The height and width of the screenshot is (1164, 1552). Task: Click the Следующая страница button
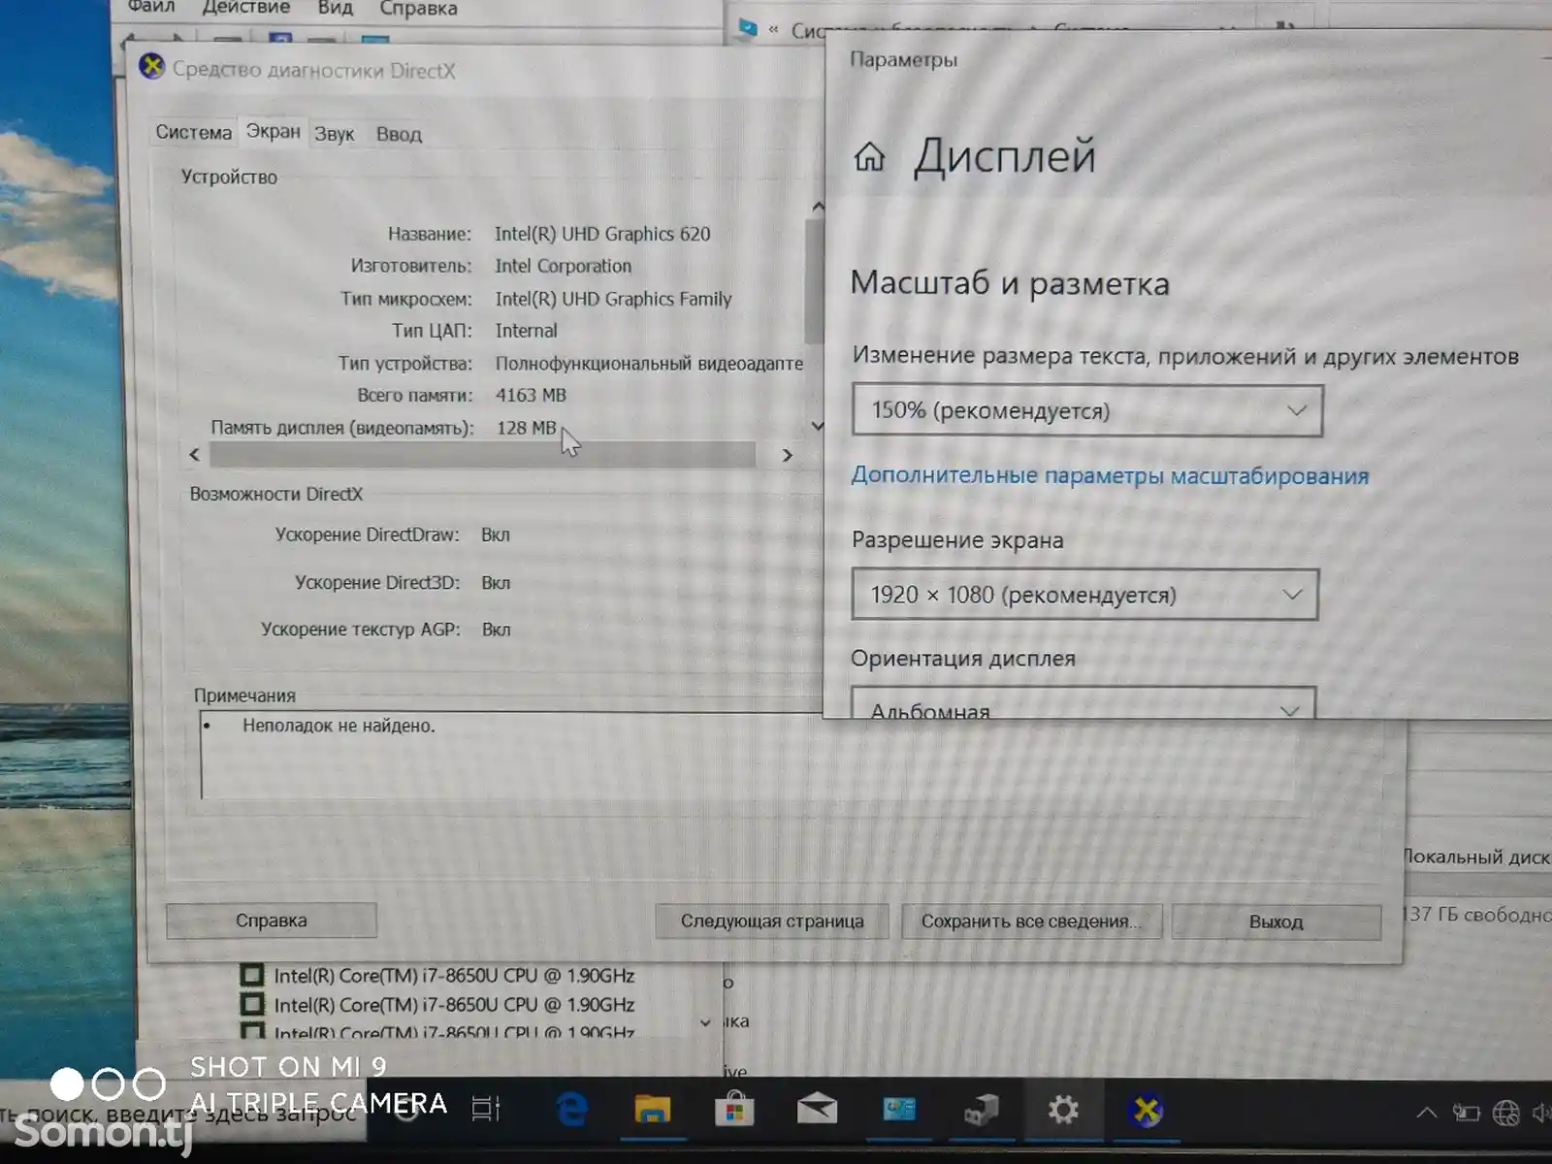[771, 921]
